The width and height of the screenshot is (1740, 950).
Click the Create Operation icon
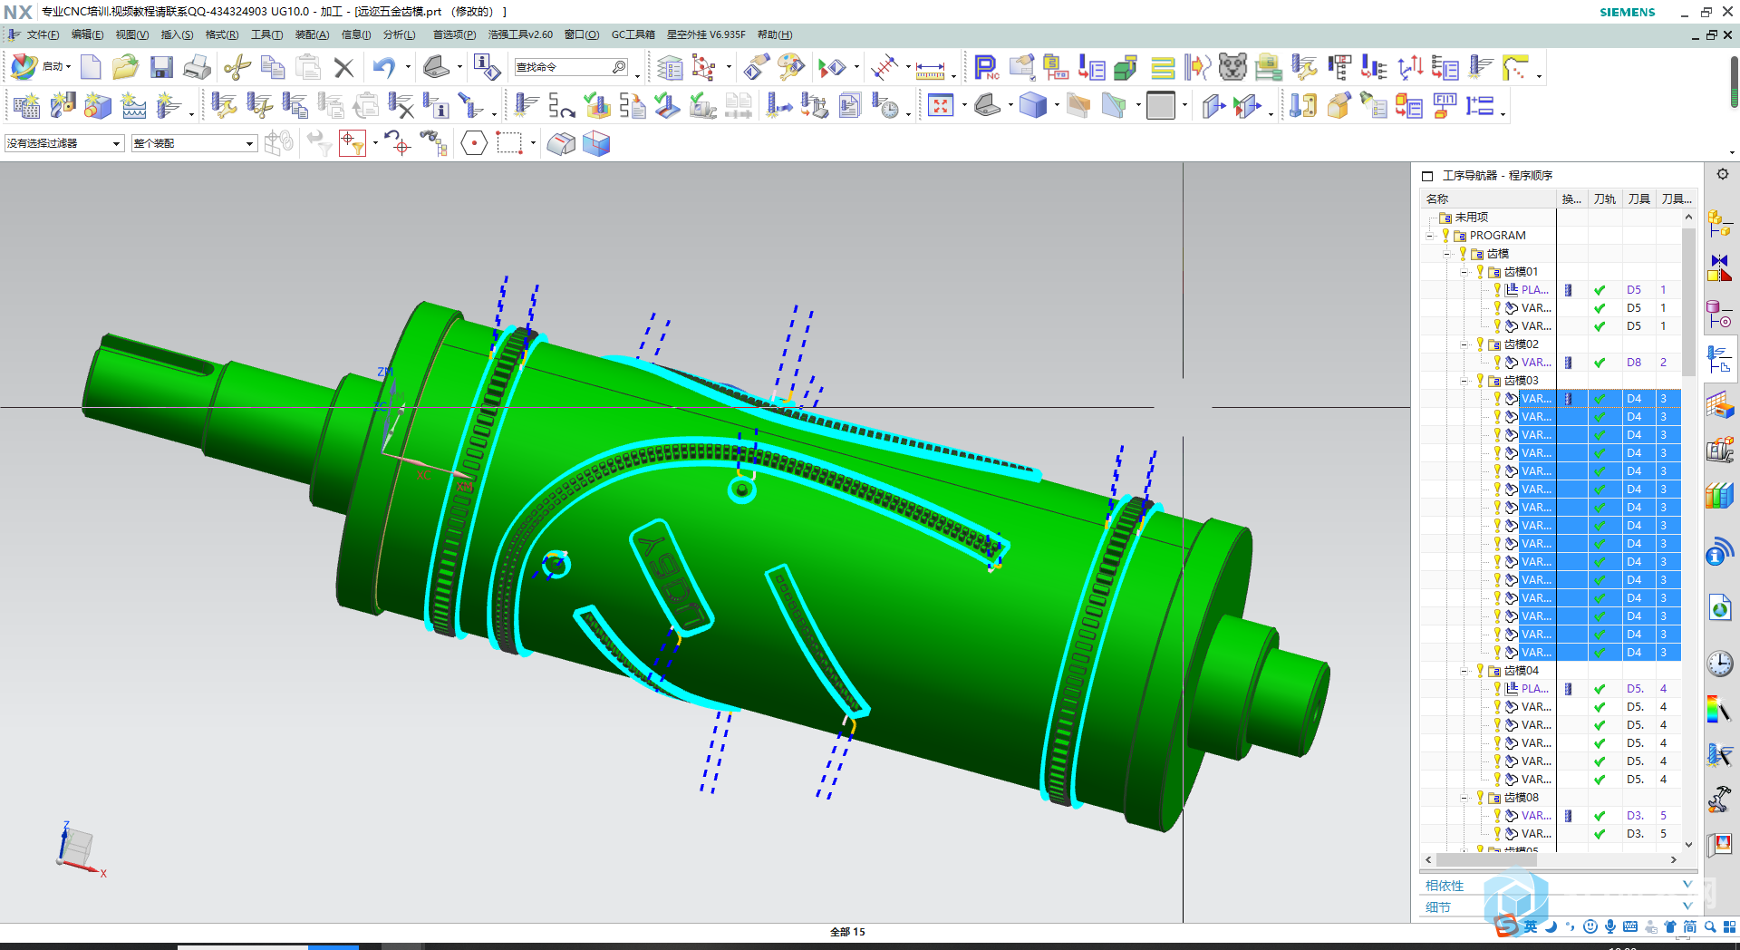[169, 106]
